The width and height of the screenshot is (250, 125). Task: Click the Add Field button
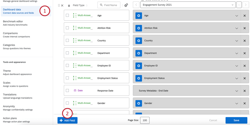(67, 120)
